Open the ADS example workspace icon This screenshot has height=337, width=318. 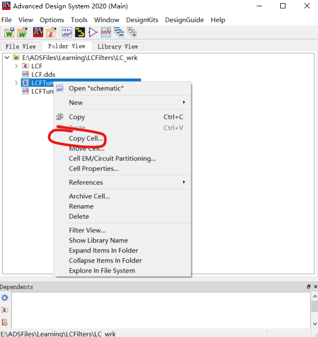coord(38,33)
